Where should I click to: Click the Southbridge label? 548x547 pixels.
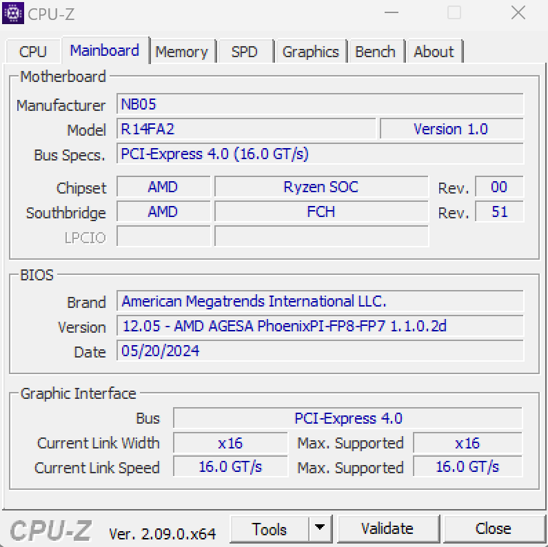pos(65,213)
